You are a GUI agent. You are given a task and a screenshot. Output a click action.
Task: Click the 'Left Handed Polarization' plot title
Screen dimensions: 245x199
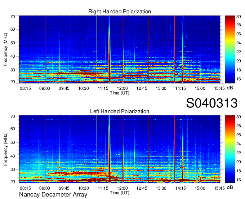tap(120, 111)
